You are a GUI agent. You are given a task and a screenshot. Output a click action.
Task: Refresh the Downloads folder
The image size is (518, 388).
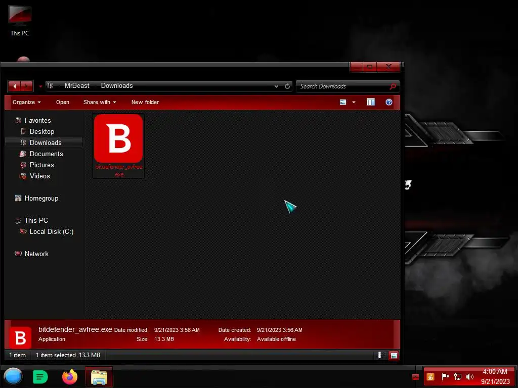click(287, 86)
